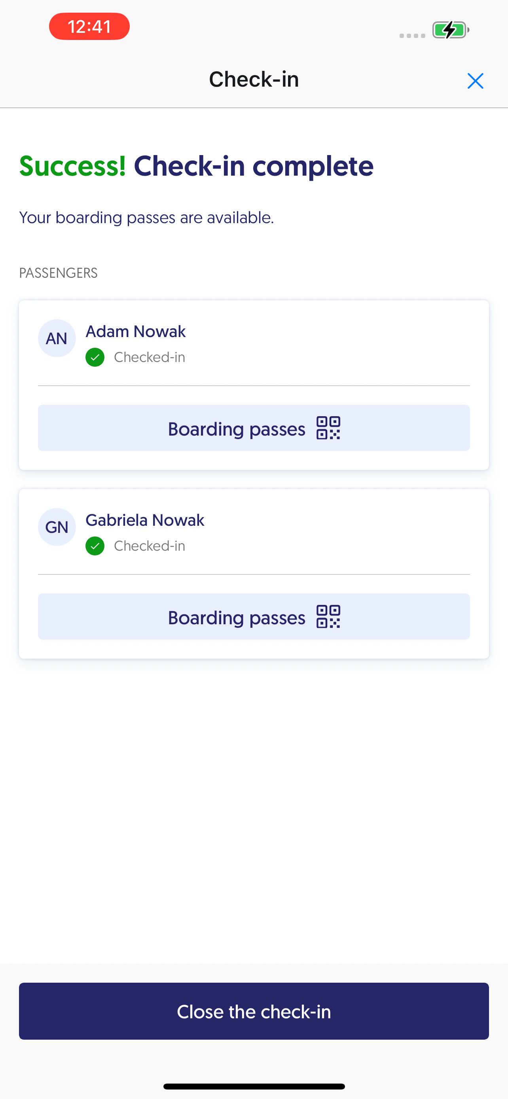508x1099 pixels.
Task: Tap the PASSENGERS section label
Action: coord(59,273)
